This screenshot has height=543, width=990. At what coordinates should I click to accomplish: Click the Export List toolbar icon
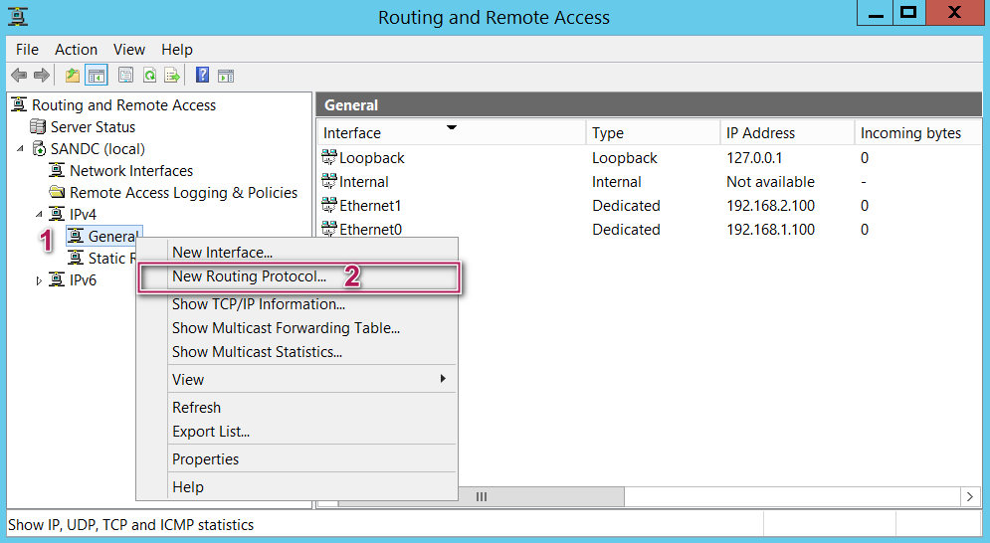[x=172, y=75]
